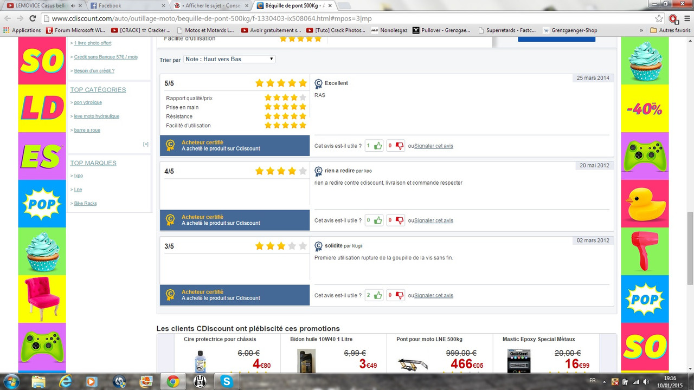This screenshot has width=694, height=390.
Task: Expand bookmarks bar overflow chevron
Action: pyautogui.click(x=641, y=30)
